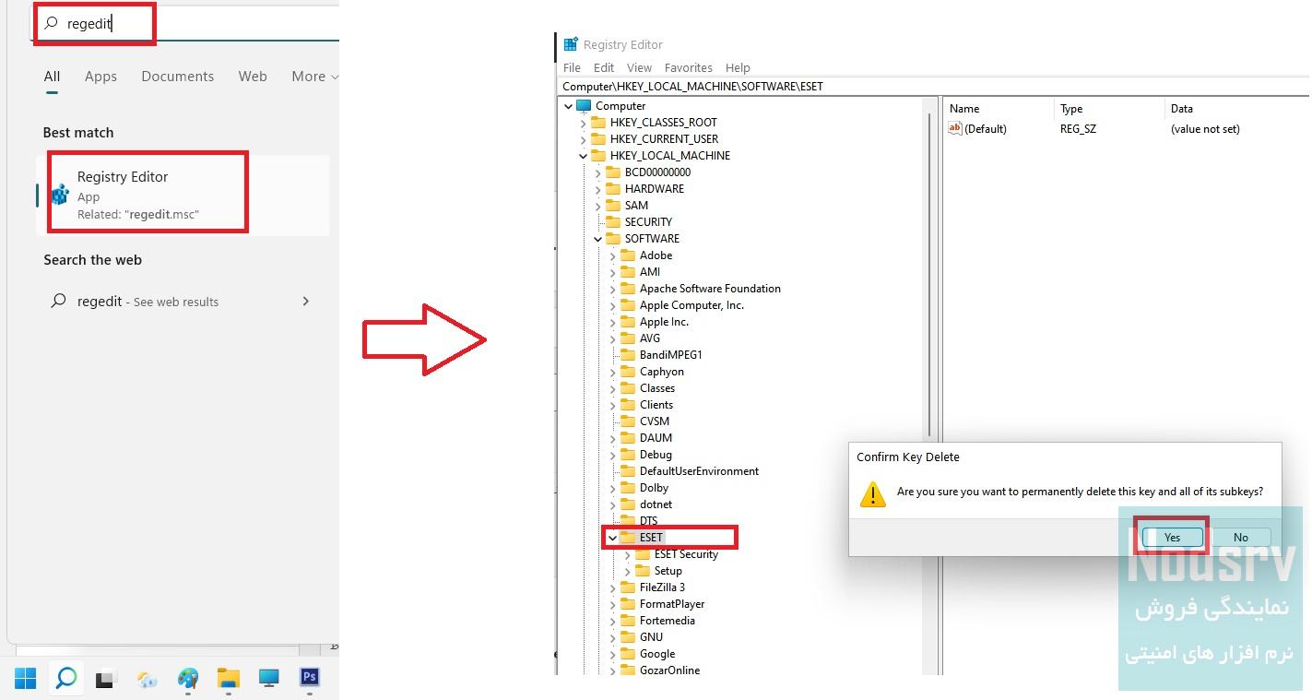Select the GozarOnline key
Screen dimensions: 1312x700
[x=669, y=670]
